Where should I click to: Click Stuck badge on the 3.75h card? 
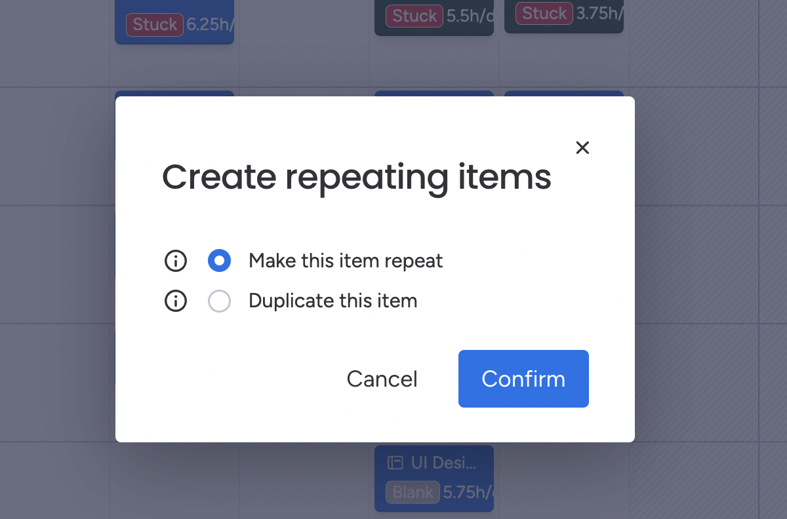[544, 14]
